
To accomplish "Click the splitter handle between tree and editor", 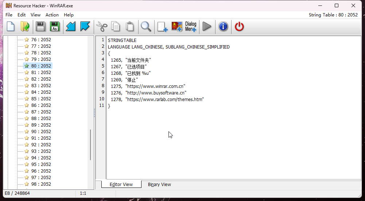I will [x=94, y=113].
